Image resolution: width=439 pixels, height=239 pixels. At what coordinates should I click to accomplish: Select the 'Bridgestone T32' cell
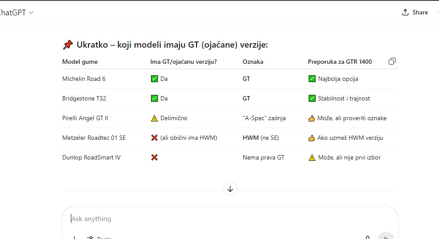[84, 98]
